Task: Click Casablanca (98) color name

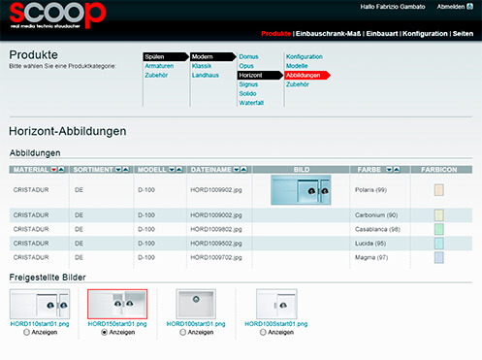Action: 377,229
